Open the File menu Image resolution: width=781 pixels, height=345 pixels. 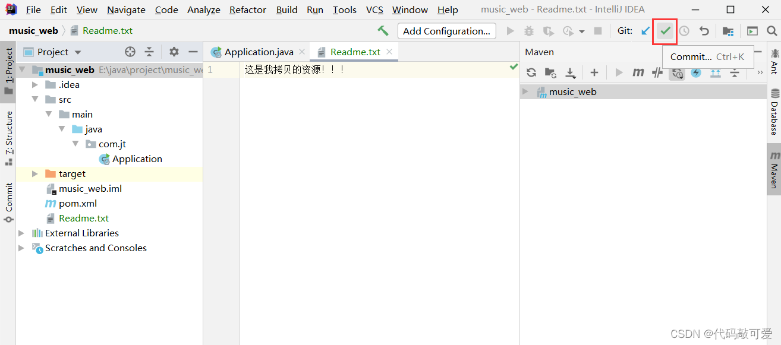tap(34, 10)
